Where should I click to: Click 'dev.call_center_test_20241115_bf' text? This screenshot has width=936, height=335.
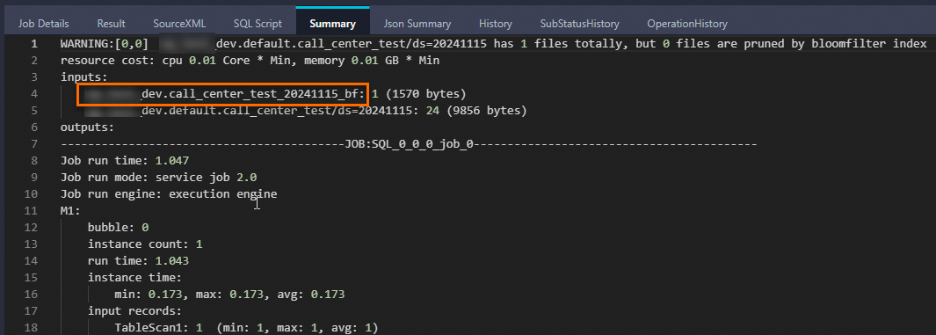tap(252, 94)
